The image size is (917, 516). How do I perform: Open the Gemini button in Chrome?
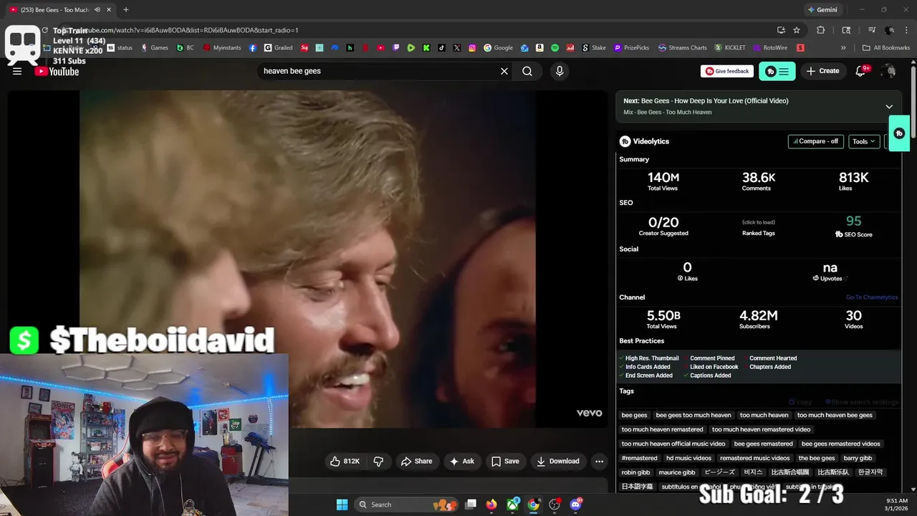coord(822,10)
